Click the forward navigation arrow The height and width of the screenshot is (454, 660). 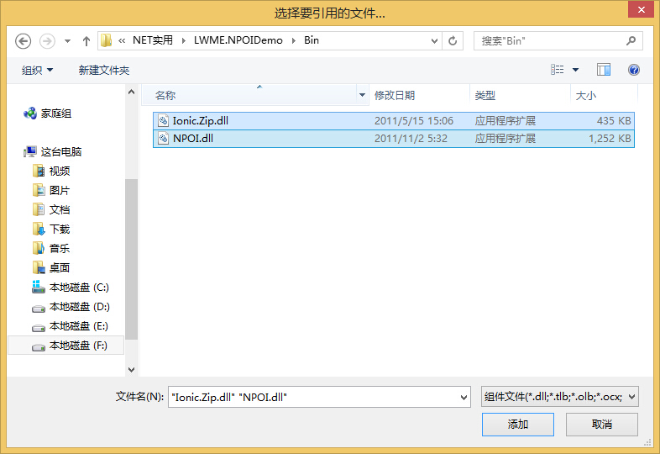coord(47,41)
